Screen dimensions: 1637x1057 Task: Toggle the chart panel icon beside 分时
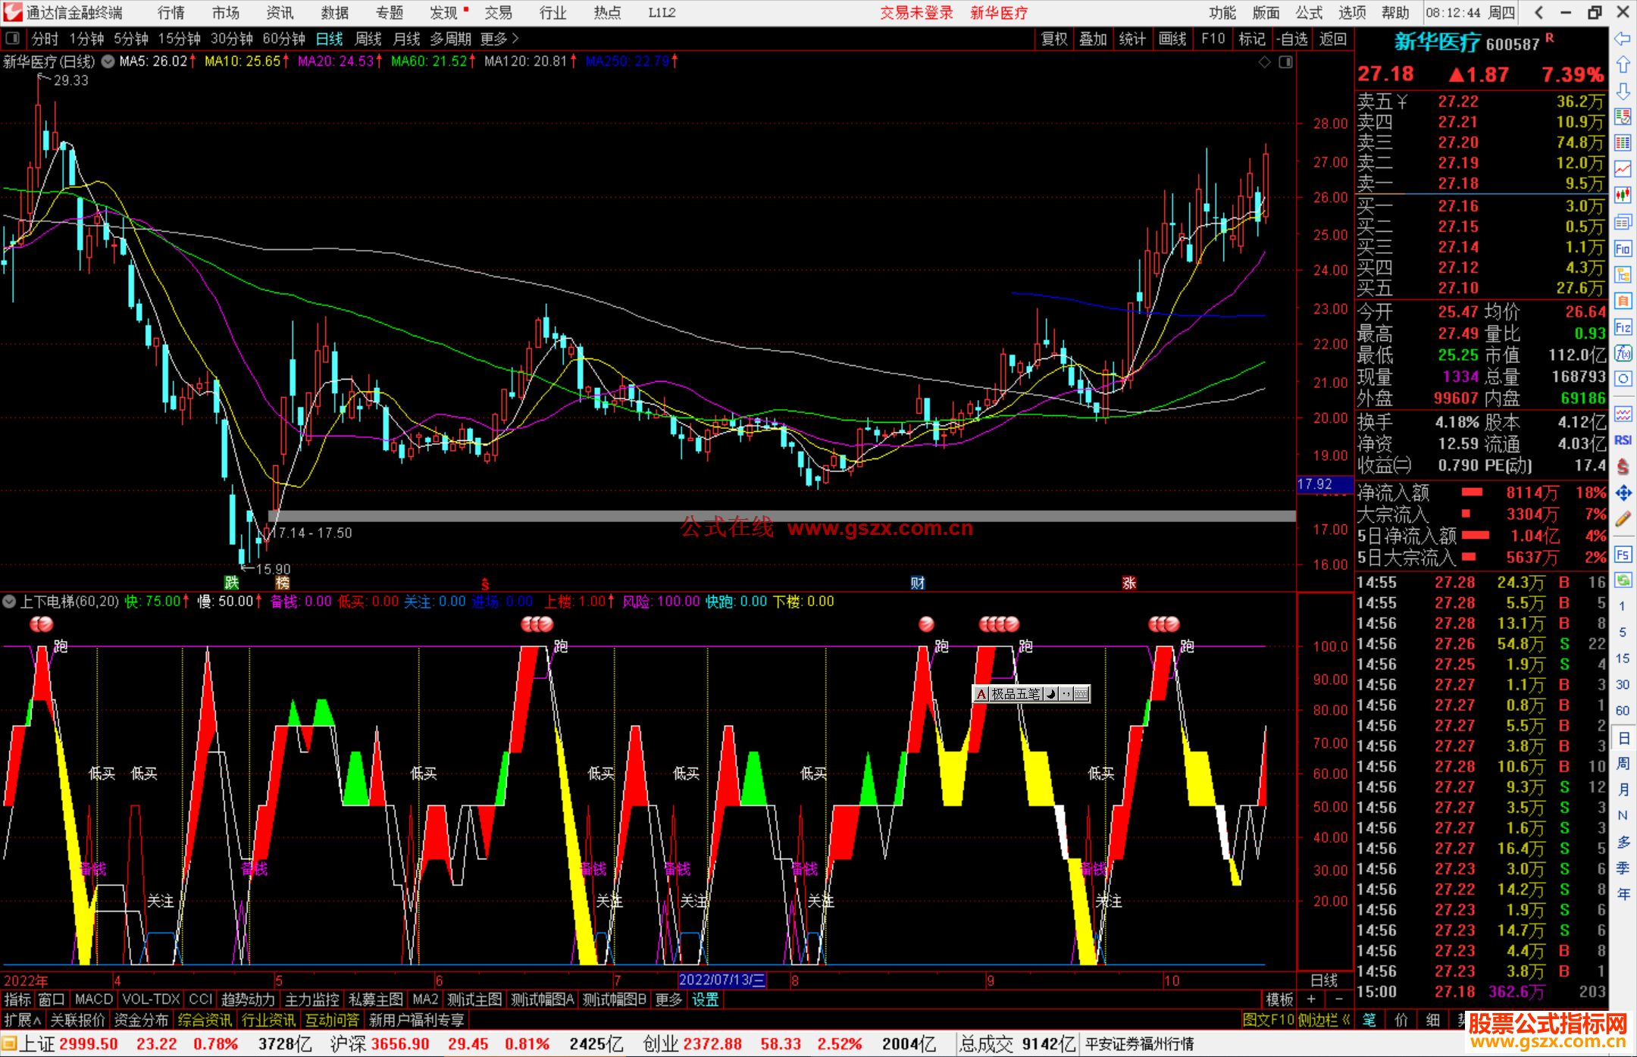click(13, 38)
